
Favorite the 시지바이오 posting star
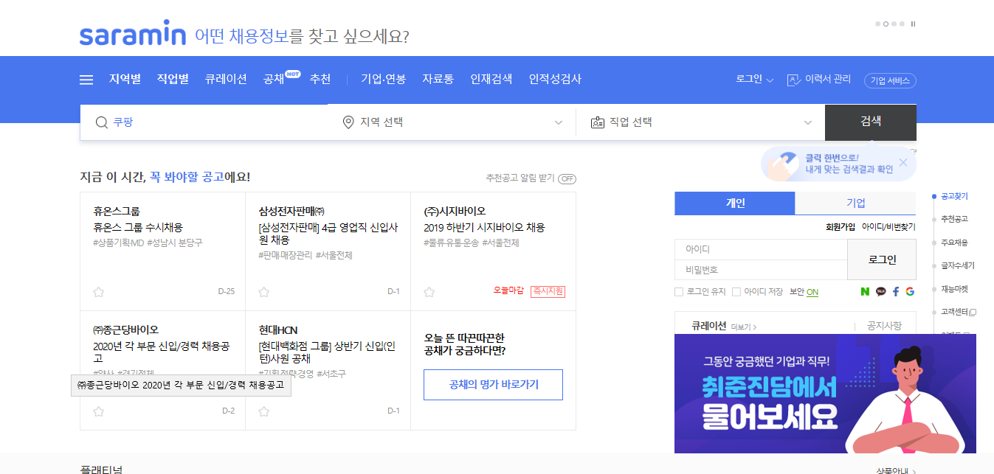pyautogui.click(x=429, y=291)
